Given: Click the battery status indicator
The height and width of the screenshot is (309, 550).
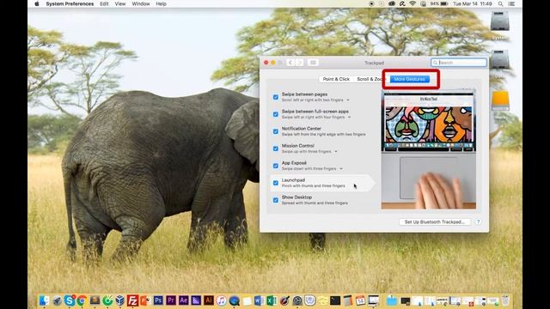Looking at the screenshot, I should [x=439, y=3].
